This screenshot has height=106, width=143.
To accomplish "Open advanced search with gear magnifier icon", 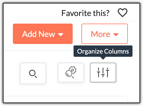I will pyautogui.click(x=71, y=73).
